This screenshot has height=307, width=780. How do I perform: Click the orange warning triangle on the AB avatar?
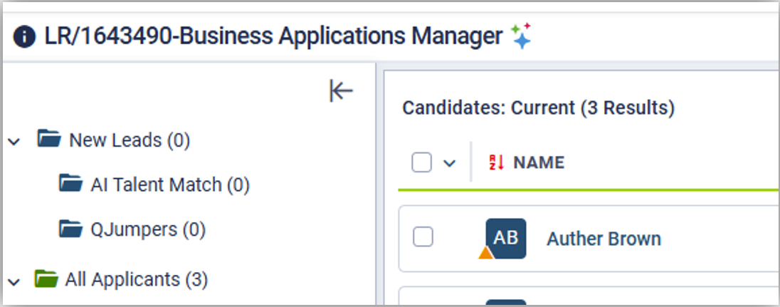point(486,252)
